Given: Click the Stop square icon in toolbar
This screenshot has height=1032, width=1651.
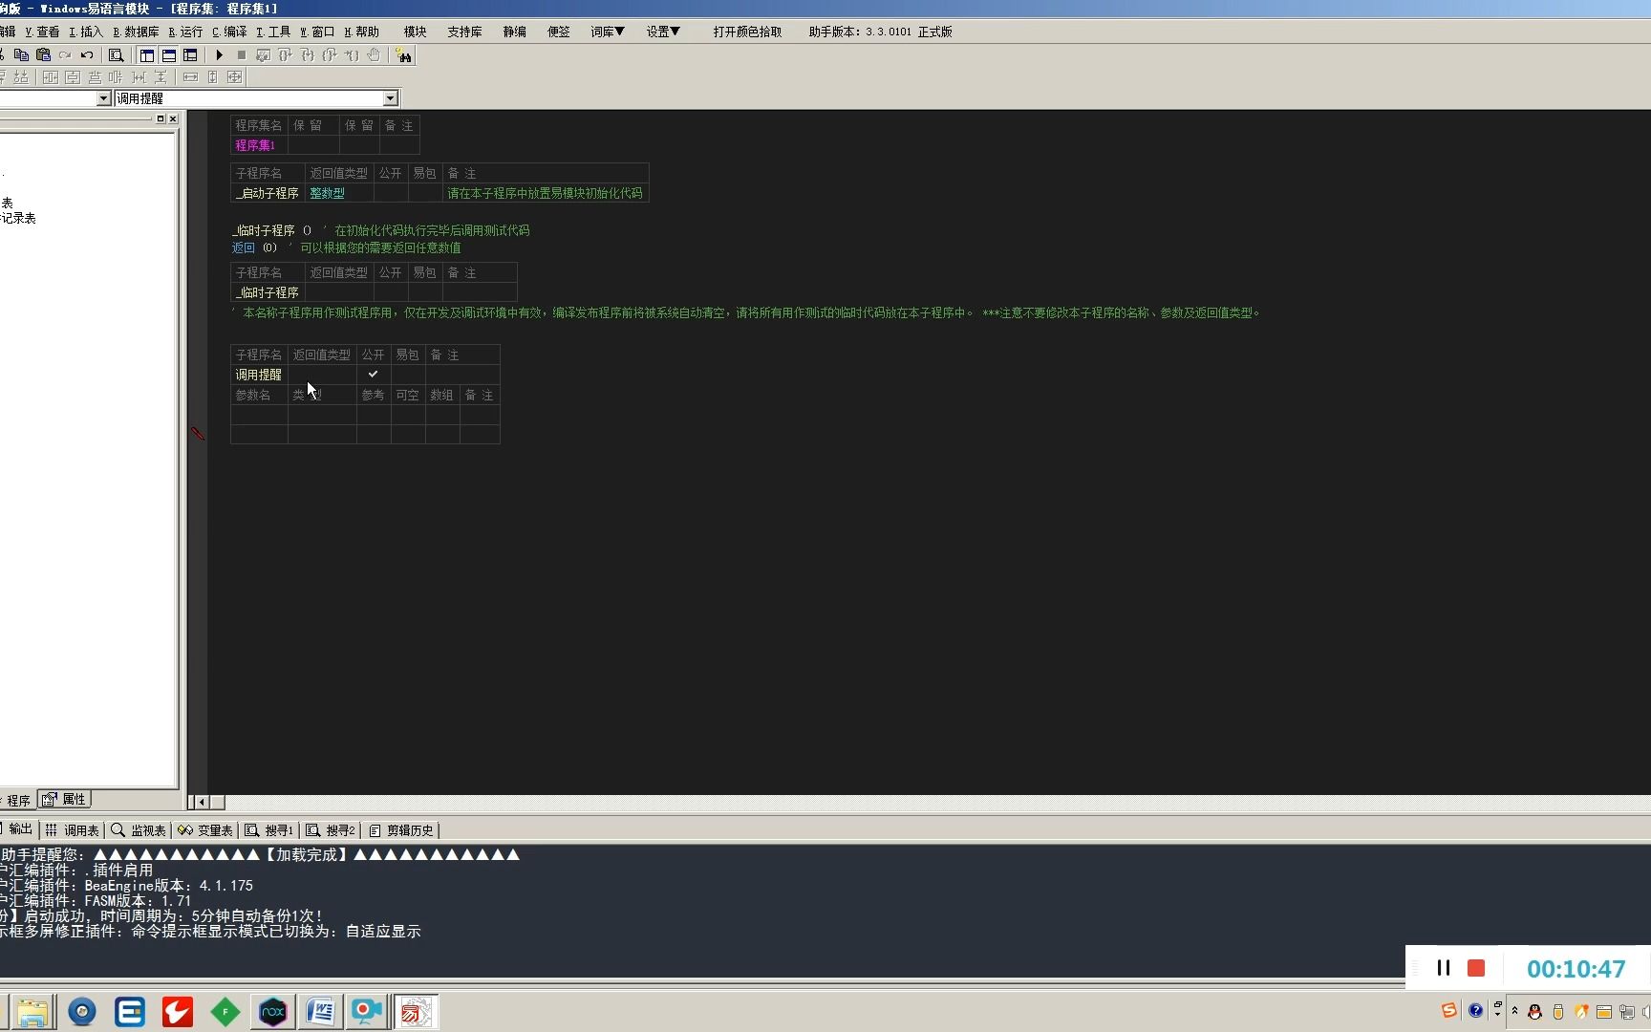Looking at the screenshot, I should pyautogui.click(x=242, y=55).
